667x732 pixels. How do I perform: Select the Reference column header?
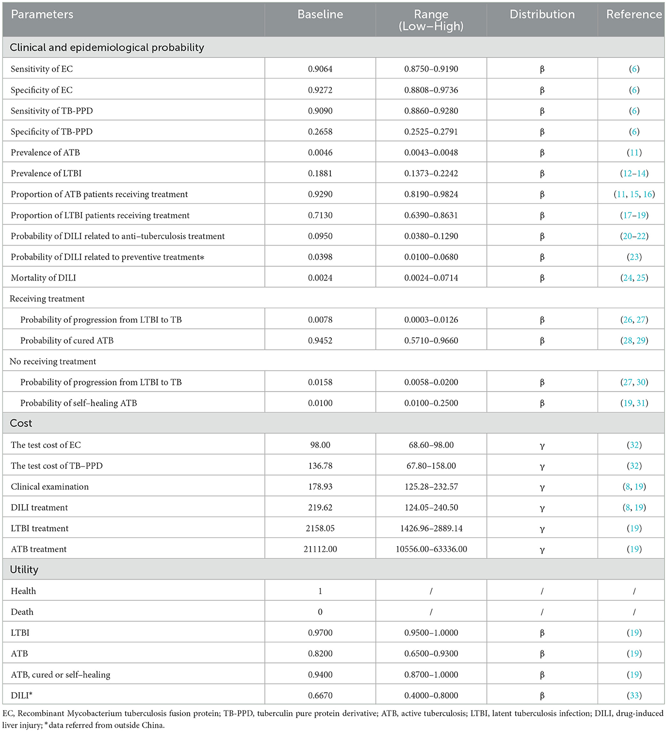tap(634, 15)
